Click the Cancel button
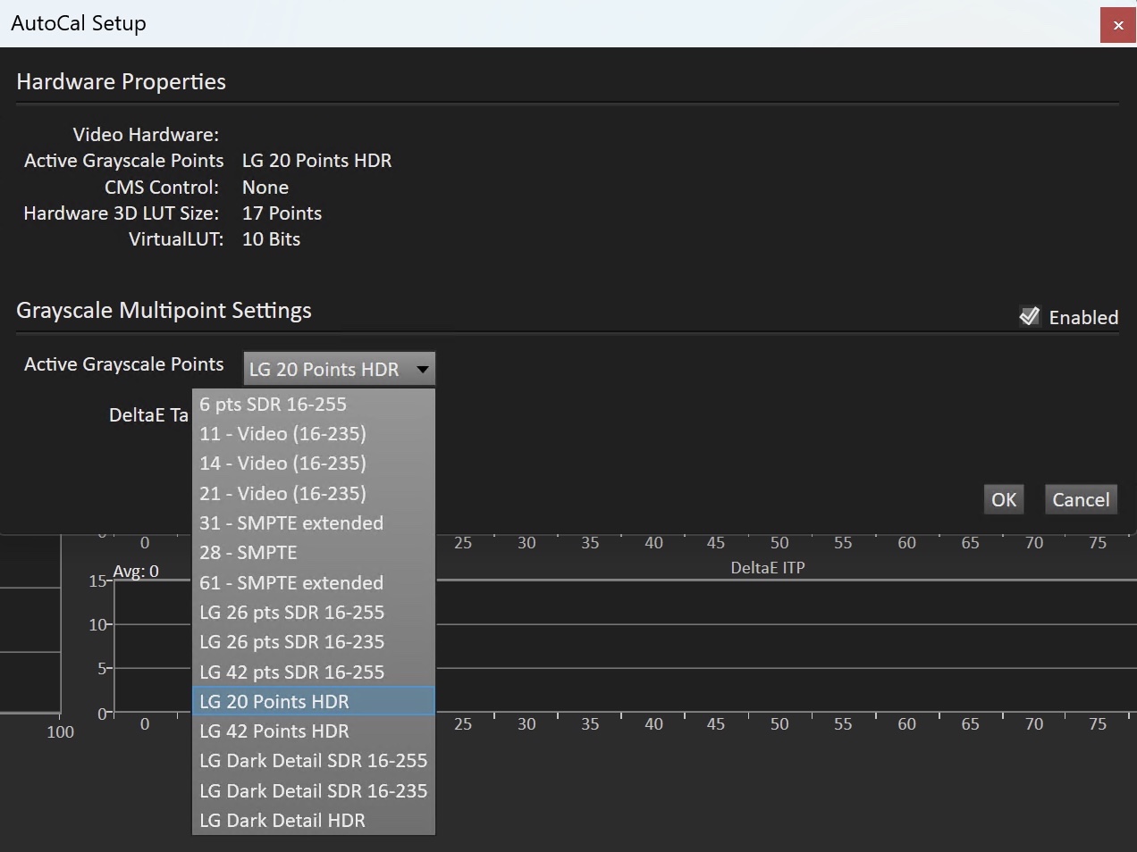The image size is (1137, 852). point(1080,500)
